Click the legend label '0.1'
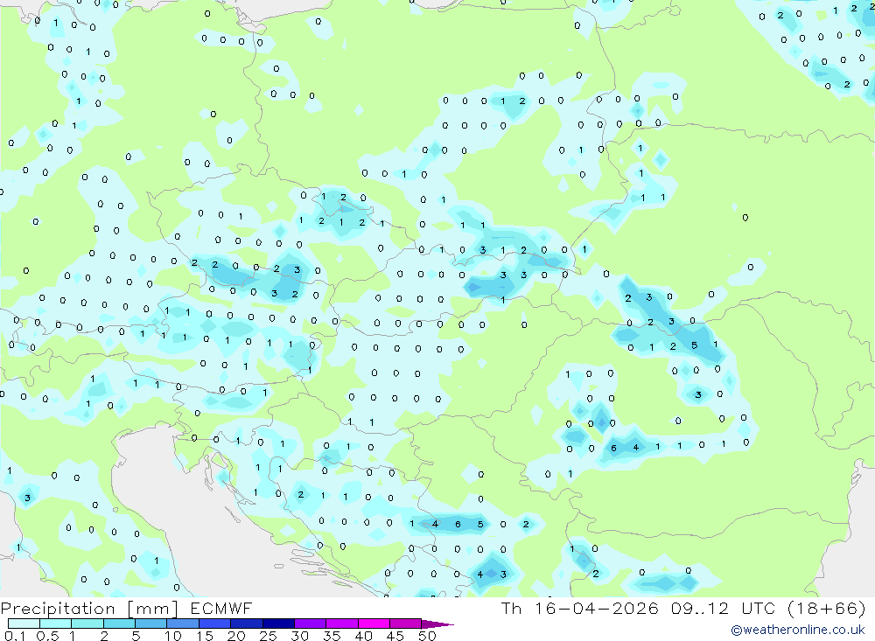Screen dimensions: 875x641 [15, 636]
